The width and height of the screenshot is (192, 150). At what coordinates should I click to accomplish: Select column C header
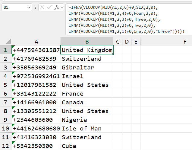click(118, 41)
